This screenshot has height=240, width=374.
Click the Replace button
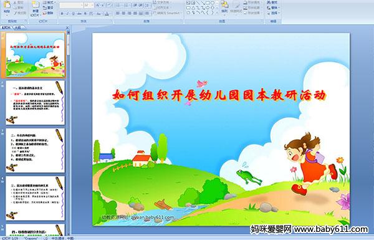pos(272,7)
